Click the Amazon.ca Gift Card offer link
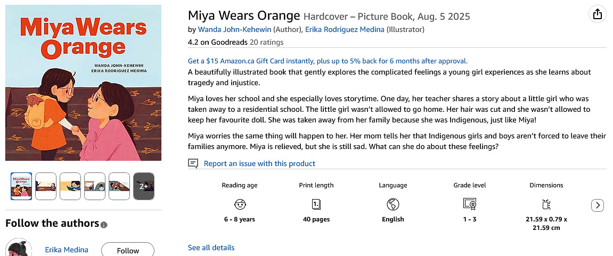613x256 pixels. (328, 61)
